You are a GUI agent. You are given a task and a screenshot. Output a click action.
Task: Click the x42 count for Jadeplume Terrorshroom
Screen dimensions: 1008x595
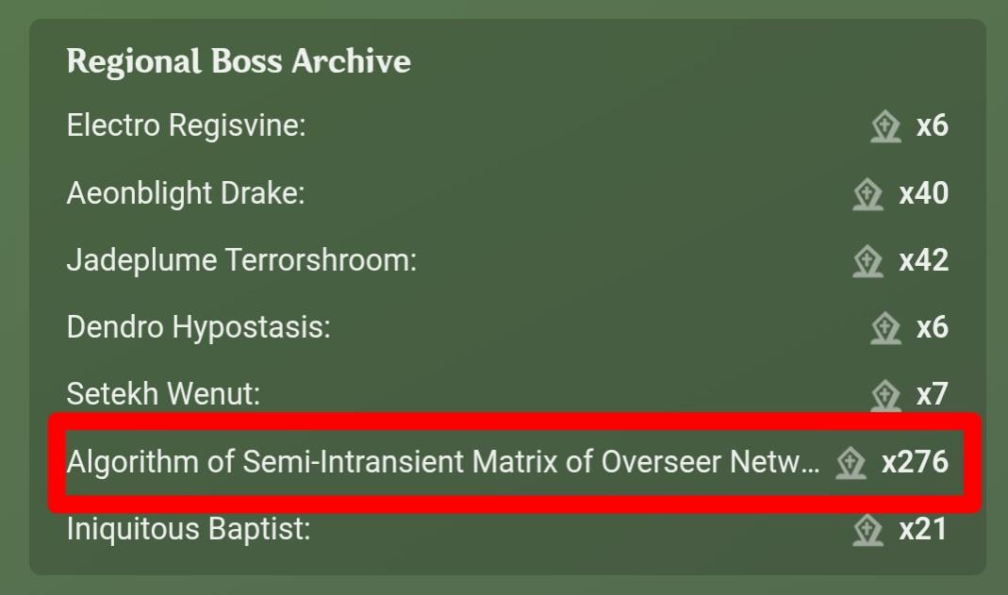(x=924, y=260)
